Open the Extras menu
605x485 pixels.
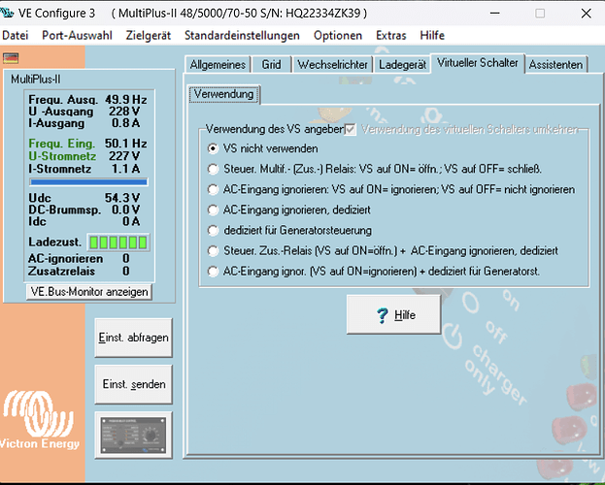(391, 36)
